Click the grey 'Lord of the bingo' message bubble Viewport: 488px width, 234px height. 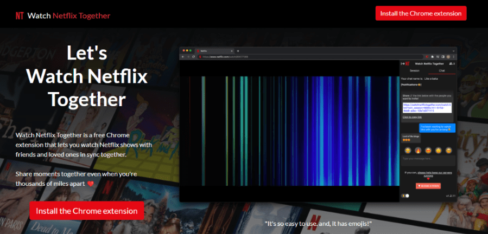pos(411,138)
